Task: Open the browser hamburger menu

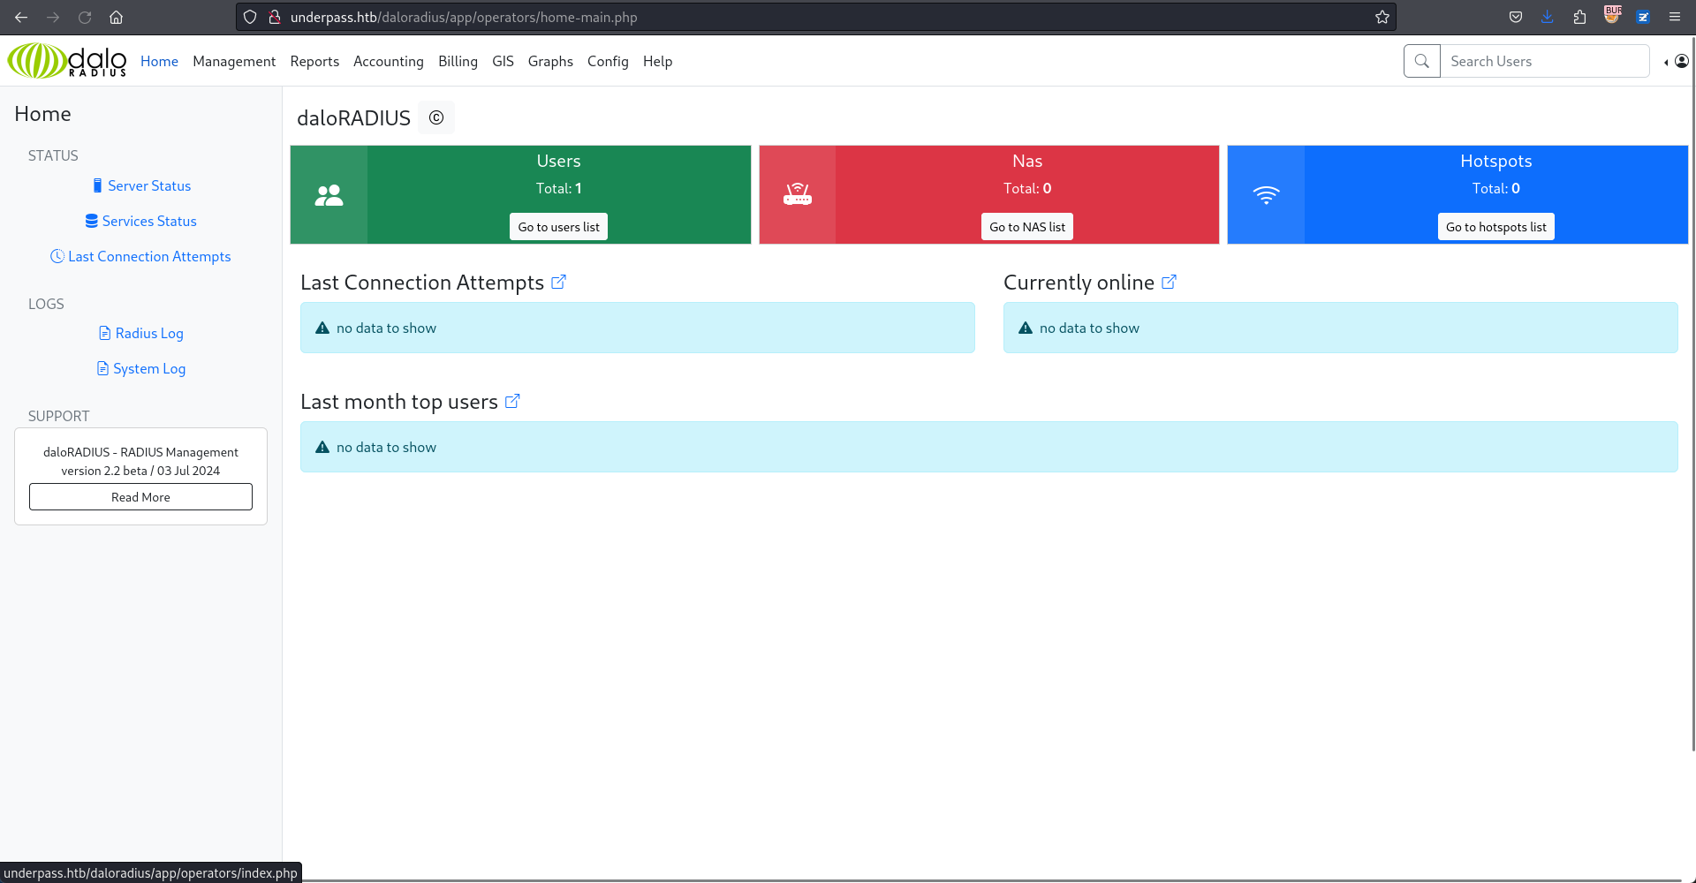Action: coord(1675,17)
